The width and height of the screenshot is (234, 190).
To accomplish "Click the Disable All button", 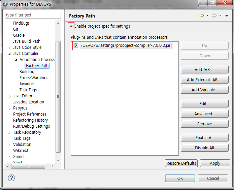I will 205,148.
